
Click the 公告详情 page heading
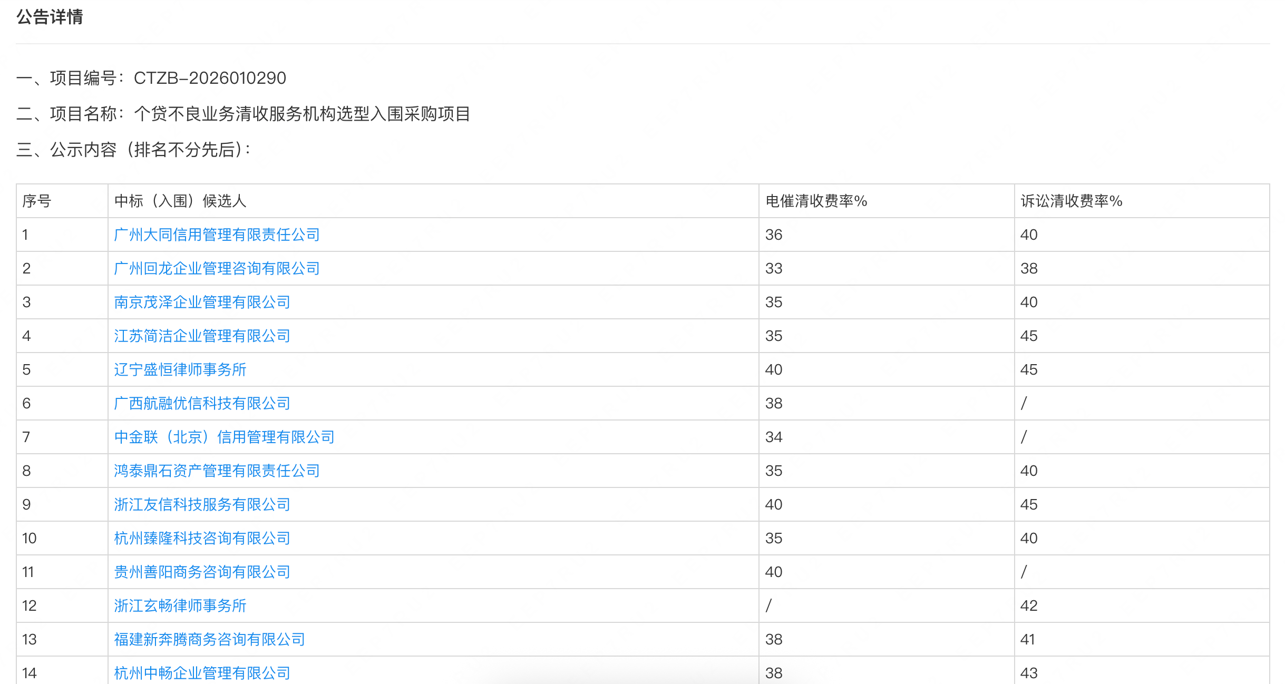click(x=50, y=17)
